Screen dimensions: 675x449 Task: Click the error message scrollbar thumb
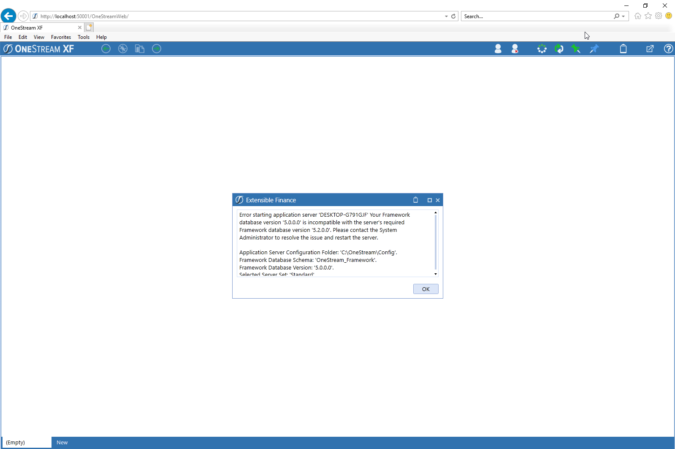click(436, 242)
